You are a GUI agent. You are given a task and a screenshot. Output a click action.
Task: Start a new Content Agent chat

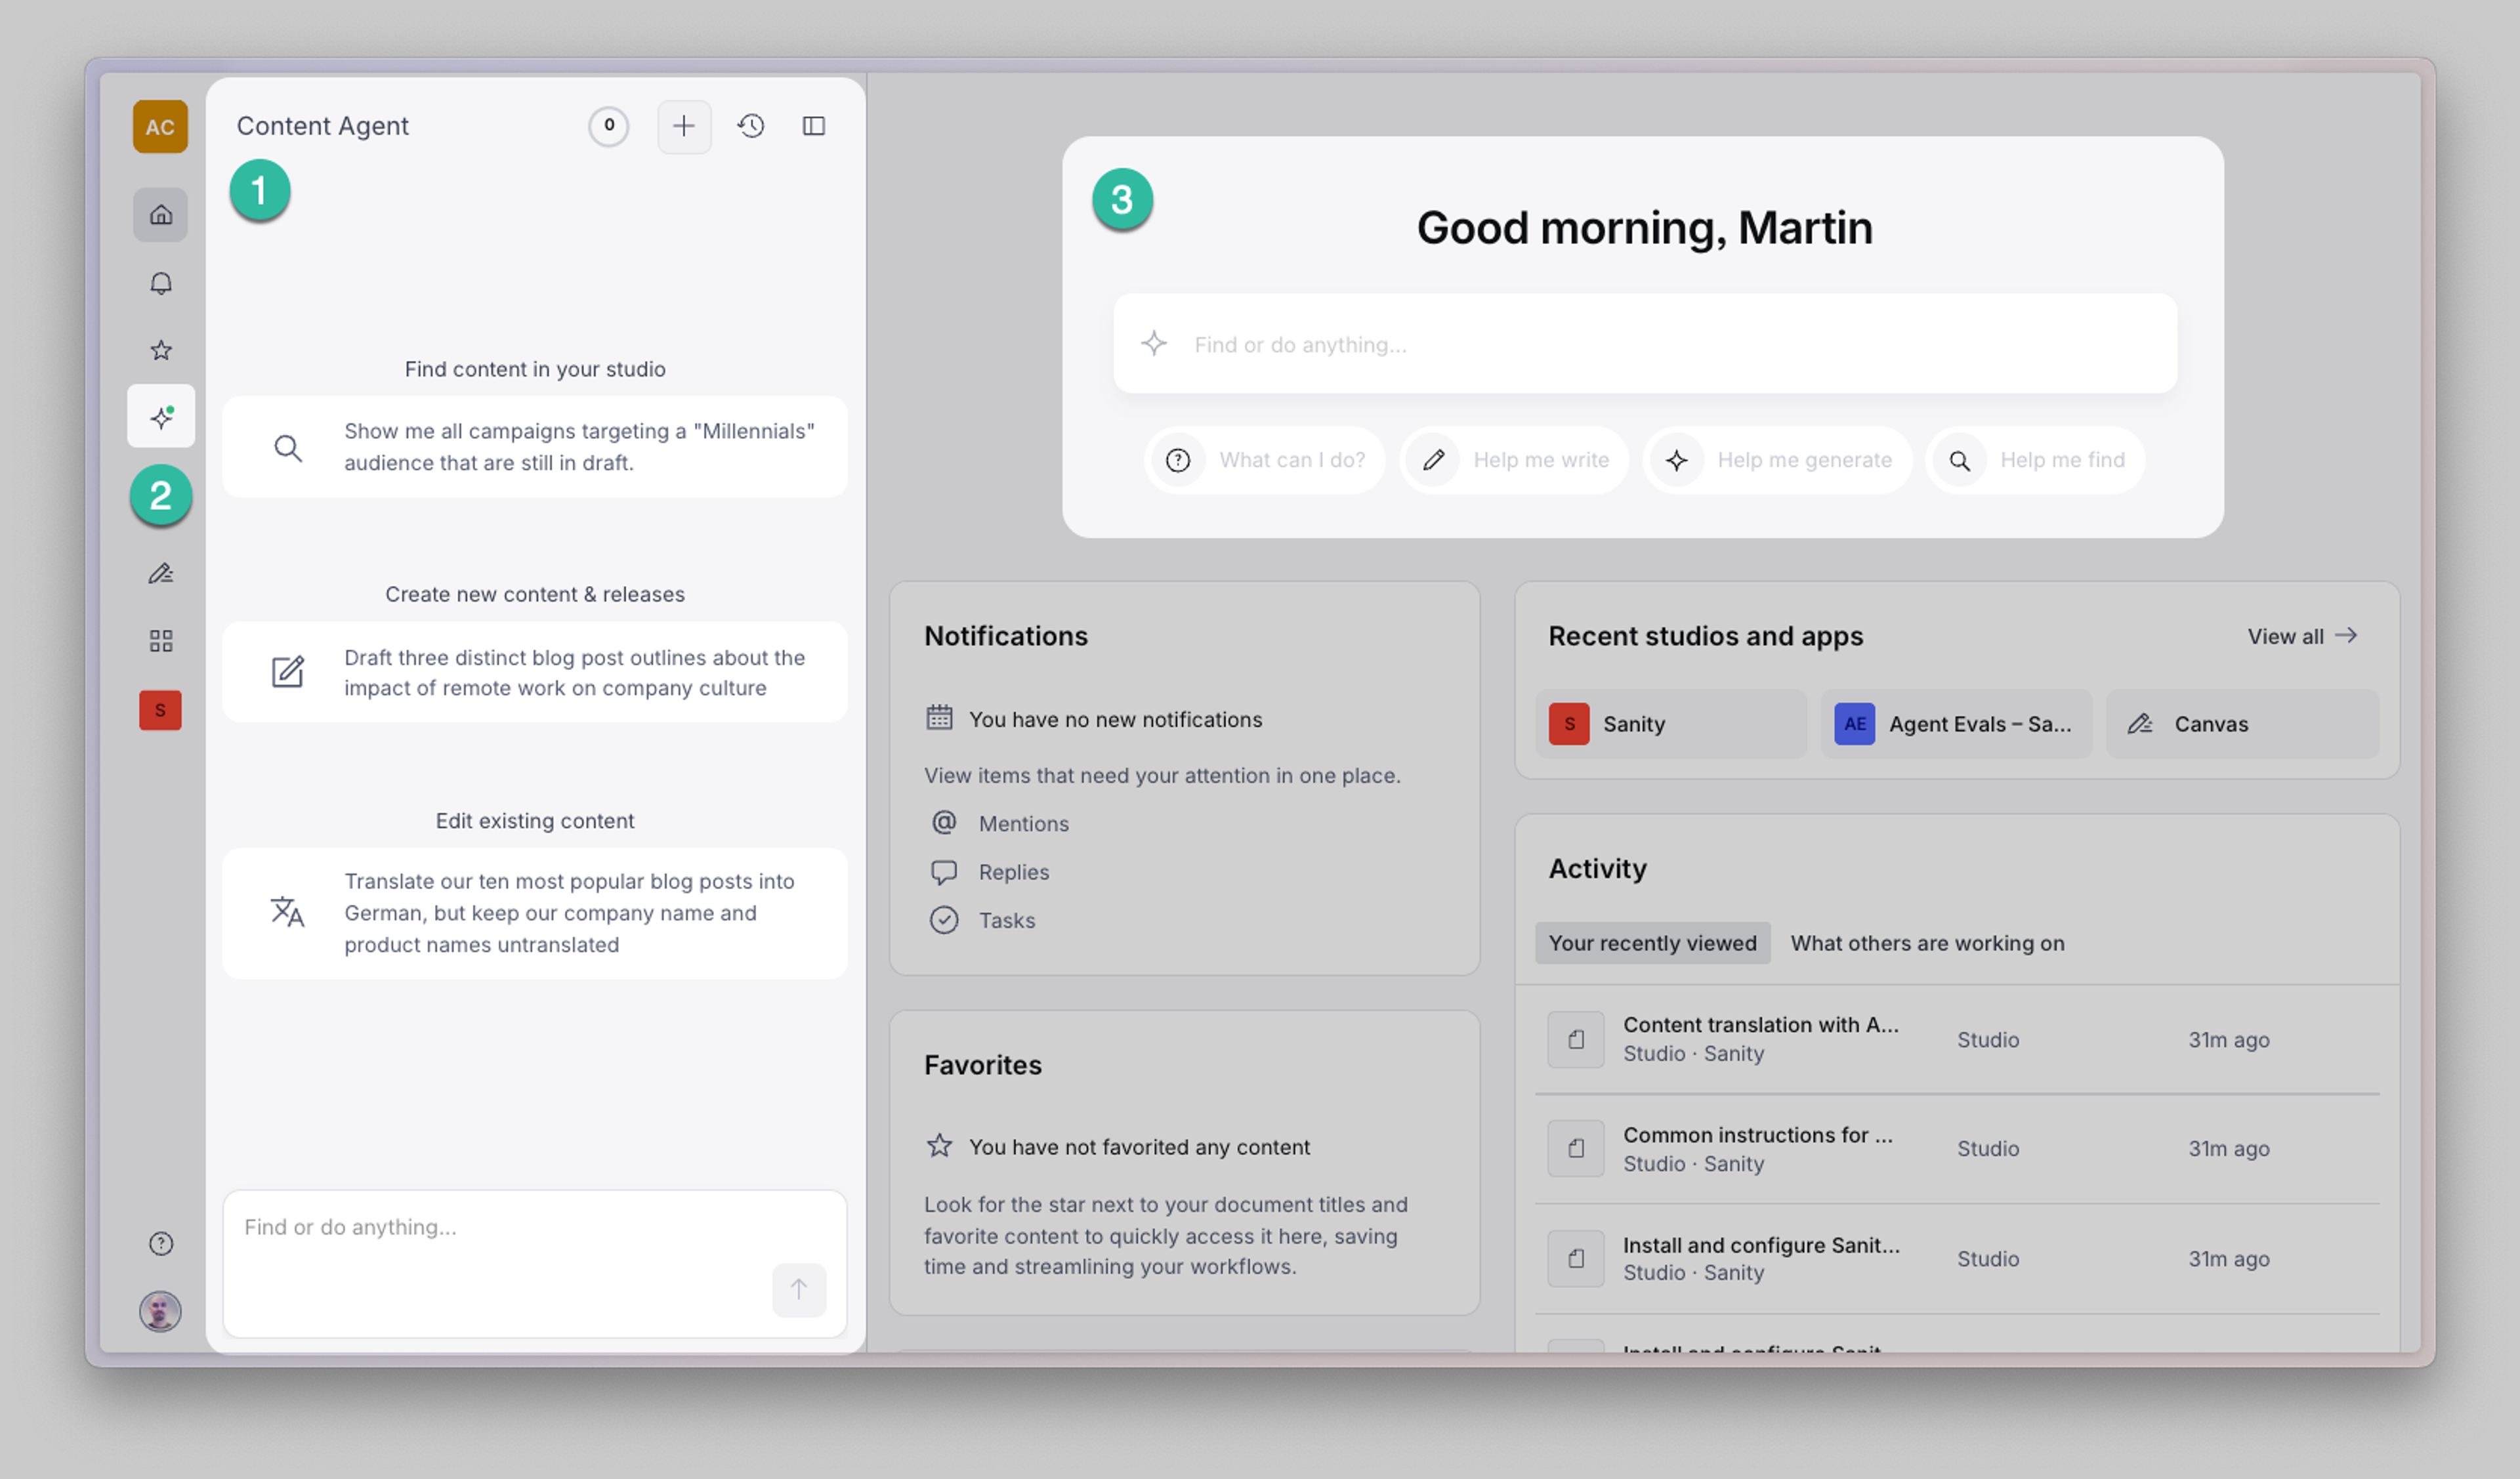click(x=684, y=126)
